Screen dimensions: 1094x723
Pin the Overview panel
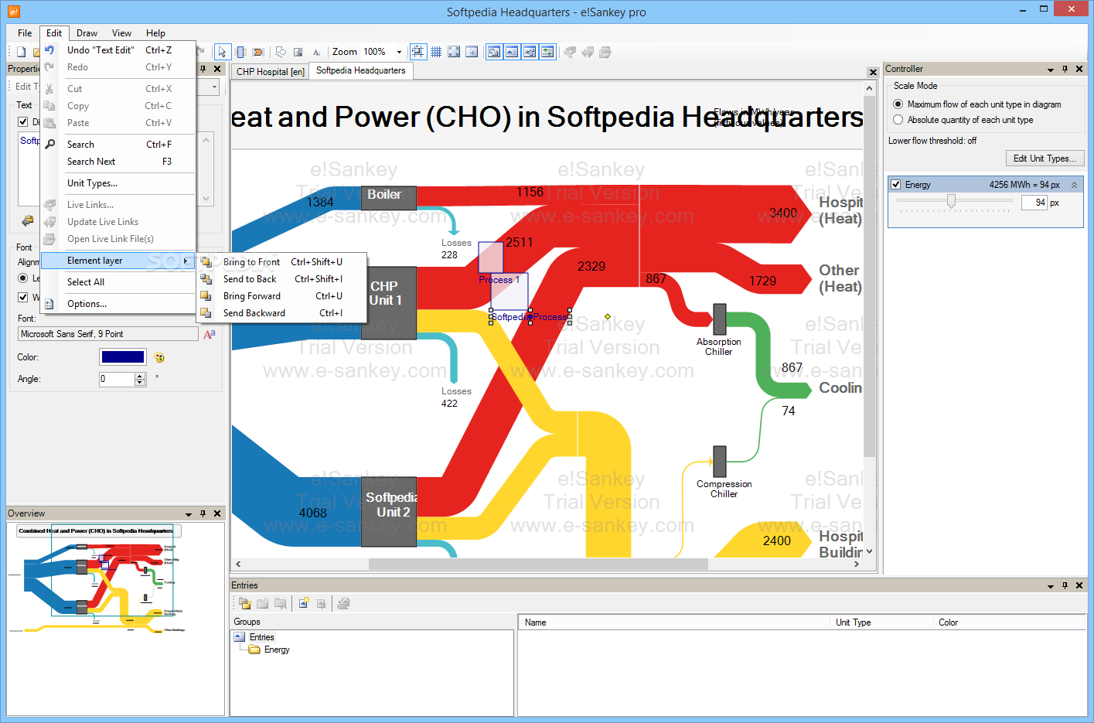coord(203,513)
